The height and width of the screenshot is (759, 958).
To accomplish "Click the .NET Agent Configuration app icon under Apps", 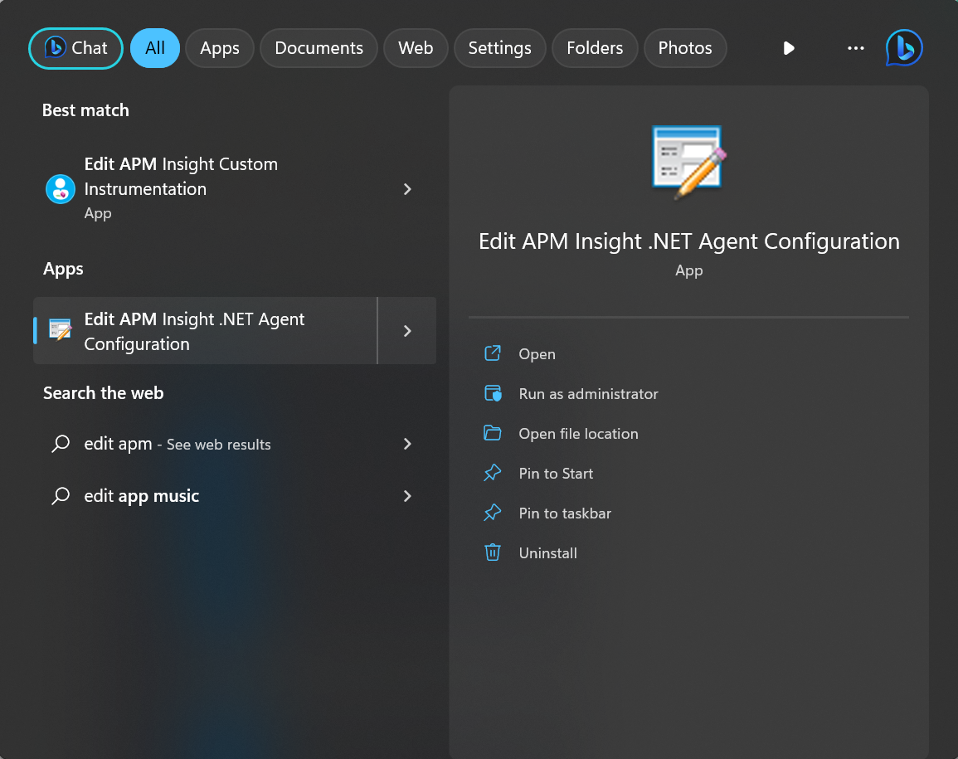I will click(x=59, y=330).
